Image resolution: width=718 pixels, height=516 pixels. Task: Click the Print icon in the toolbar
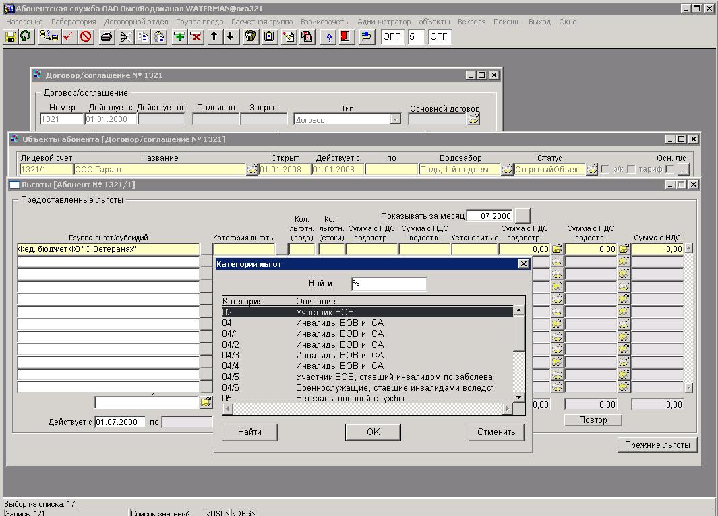tap(106, 37)
